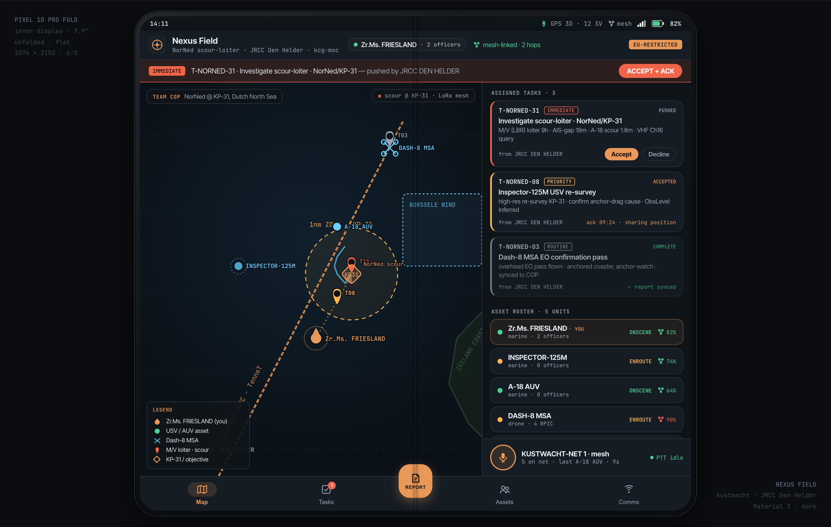This screenshot has height=527, width=831.
Task: Open the T-NORNED-08 task card
Action: (x=586, y=202)
